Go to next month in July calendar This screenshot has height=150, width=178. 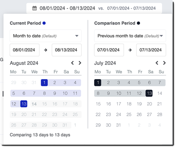click(164, 63)
